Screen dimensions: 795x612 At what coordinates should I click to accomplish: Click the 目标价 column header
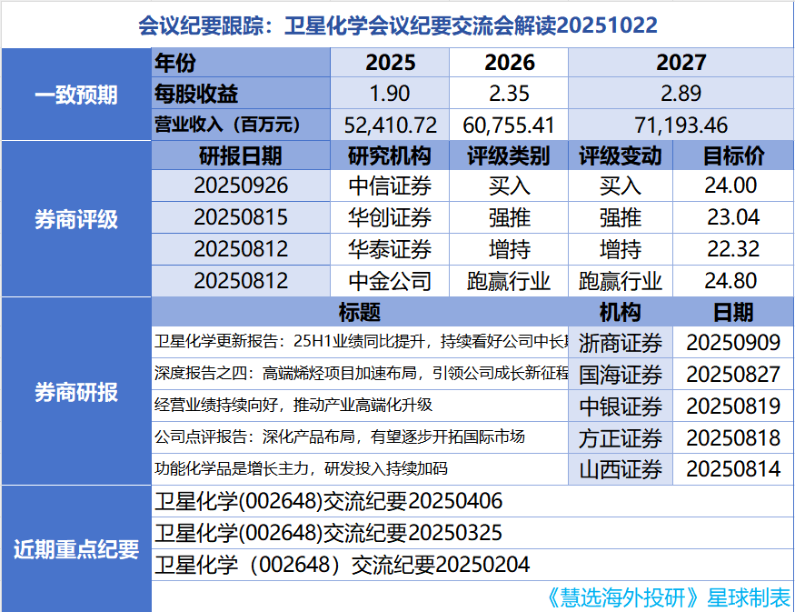tap(733, 156)
